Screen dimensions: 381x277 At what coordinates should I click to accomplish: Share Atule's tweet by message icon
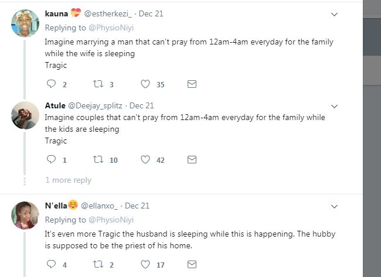191,159
